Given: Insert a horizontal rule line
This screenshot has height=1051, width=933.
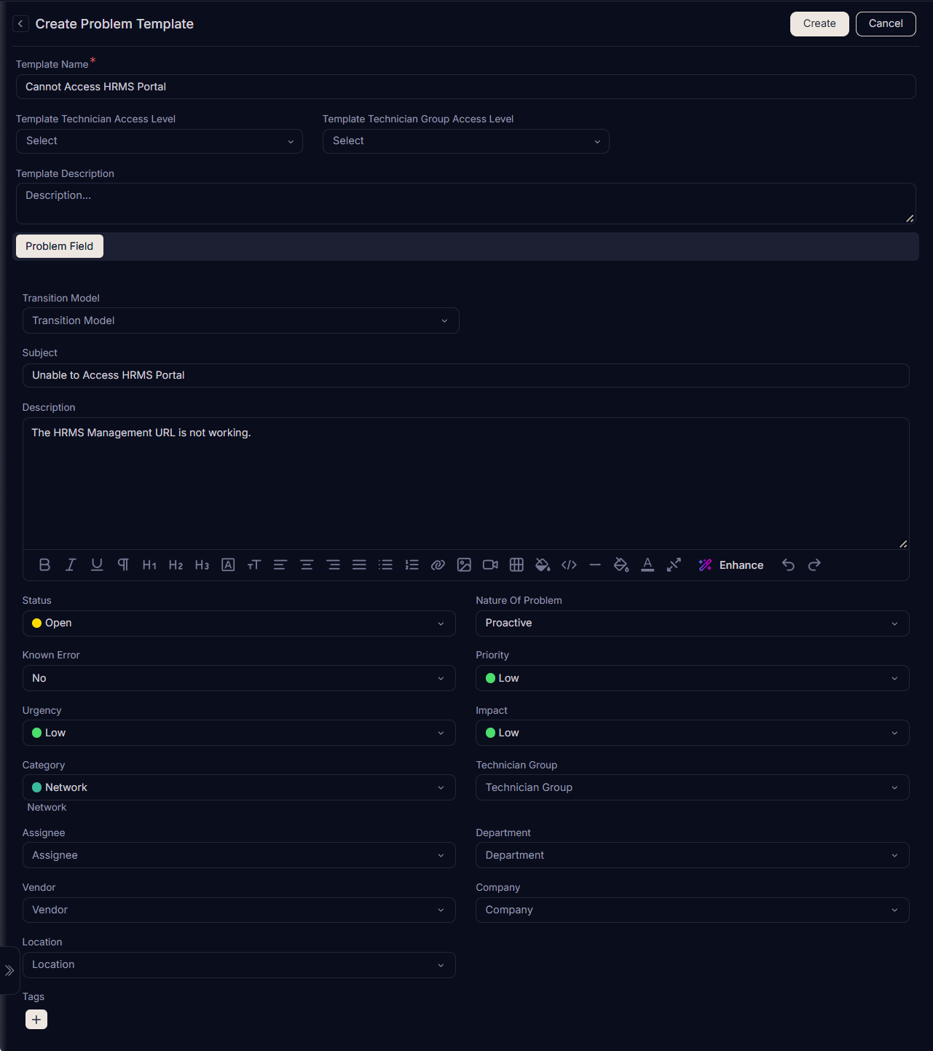Looking at the screenshot, I should (x=595, y=565).
